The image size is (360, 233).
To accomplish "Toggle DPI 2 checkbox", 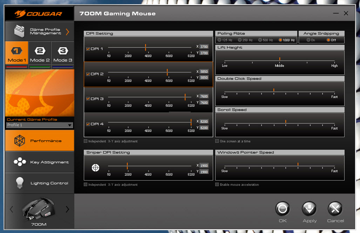I will (88, 74).
